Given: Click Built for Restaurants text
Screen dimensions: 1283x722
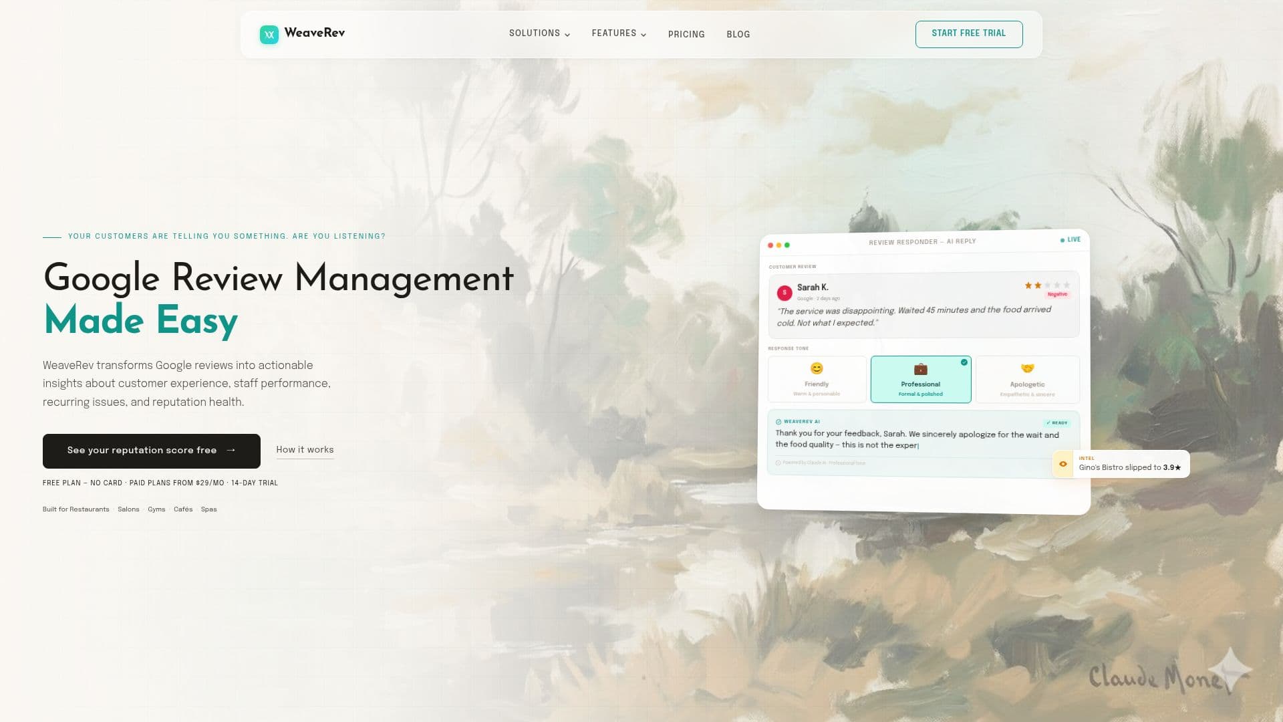Looking at the screenshot, I should [x=76, y=509].
